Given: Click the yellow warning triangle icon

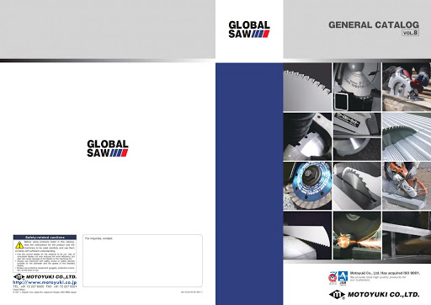Looking at the screenshot, I should click(19, 245).
